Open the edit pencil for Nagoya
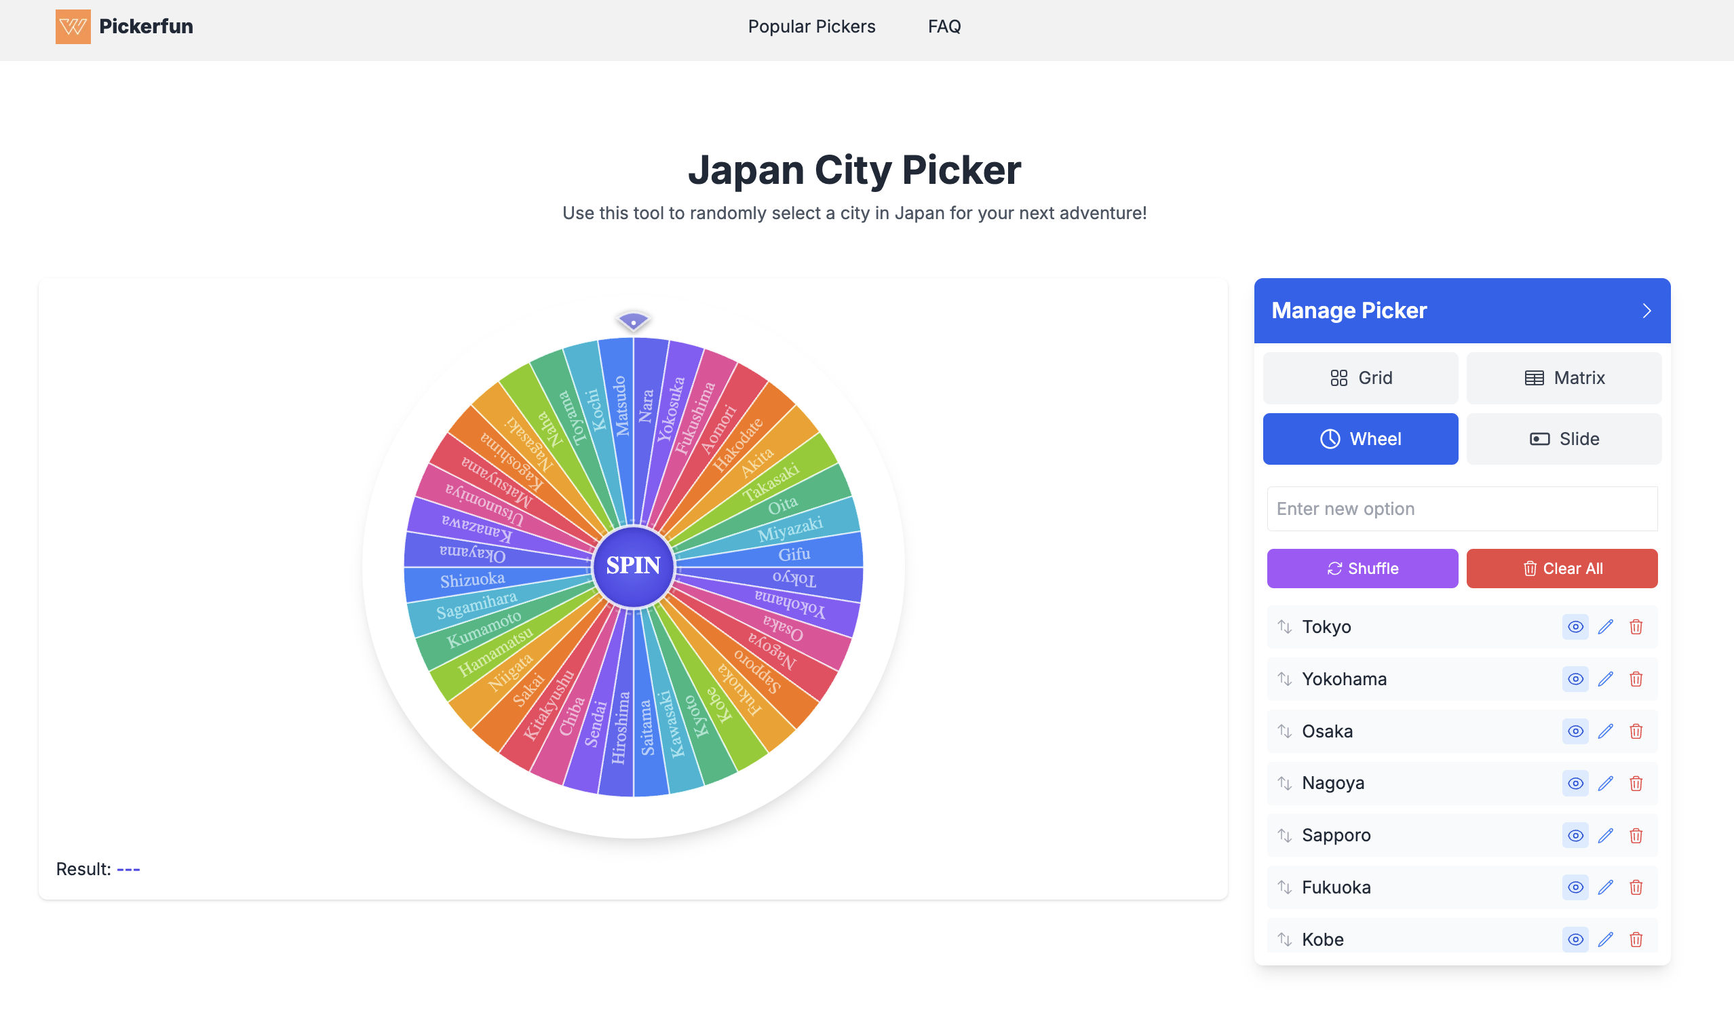This screenshot has width=1734, height=1019. click(x=1606, y=783)
